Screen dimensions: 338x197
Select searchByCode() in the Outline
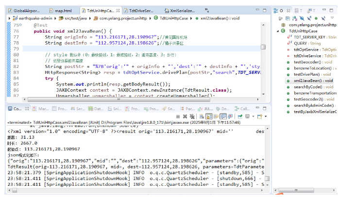coord(310,87)
